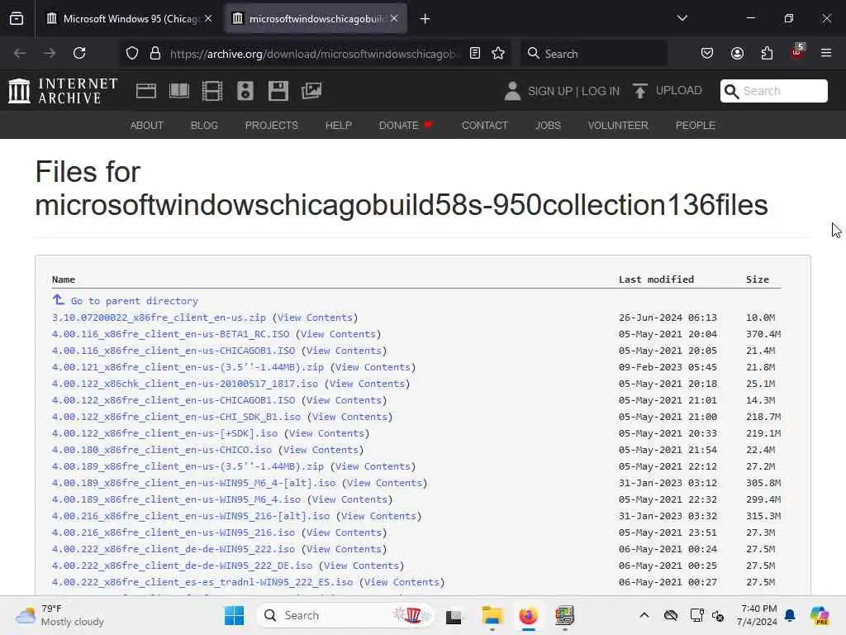Click the Windows taskbar Search box
The image size is (846, 635).
tap(345, 615)
